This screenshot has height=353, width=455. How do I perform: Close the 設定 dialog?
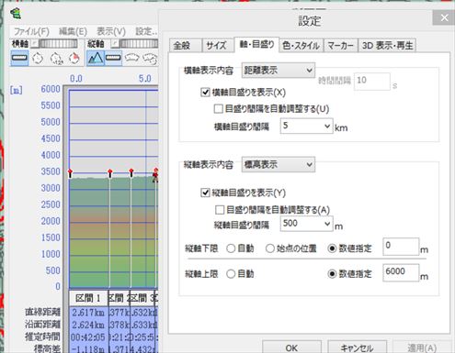(444, 18)
